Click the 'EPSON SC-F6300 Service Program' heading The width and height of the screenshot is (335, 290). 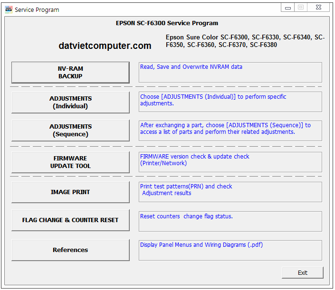click(167, 23)
